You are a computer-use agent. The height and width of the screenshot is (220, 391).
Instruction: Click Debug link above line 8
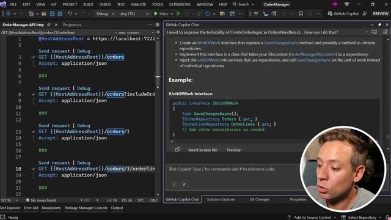[84, 88]
